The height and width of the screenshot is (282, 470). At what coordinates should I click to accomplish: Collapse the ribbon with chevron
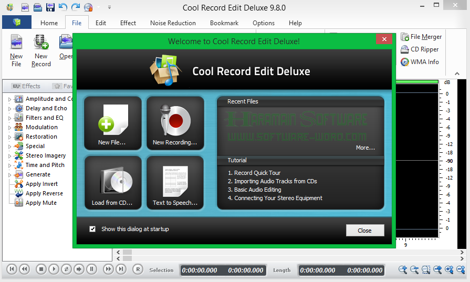click(x=457, y=74)
